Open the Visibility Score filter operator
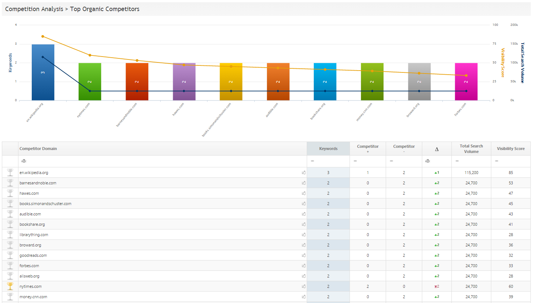Viewport: 533px width, 303px height. [x=496, y=161]
